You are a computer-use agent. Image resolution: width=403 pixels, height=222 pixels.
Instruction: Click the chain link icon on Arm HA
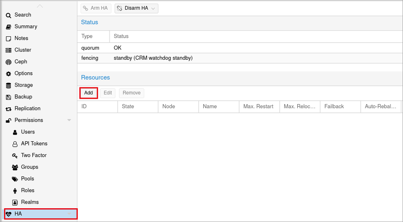point(86,8)
